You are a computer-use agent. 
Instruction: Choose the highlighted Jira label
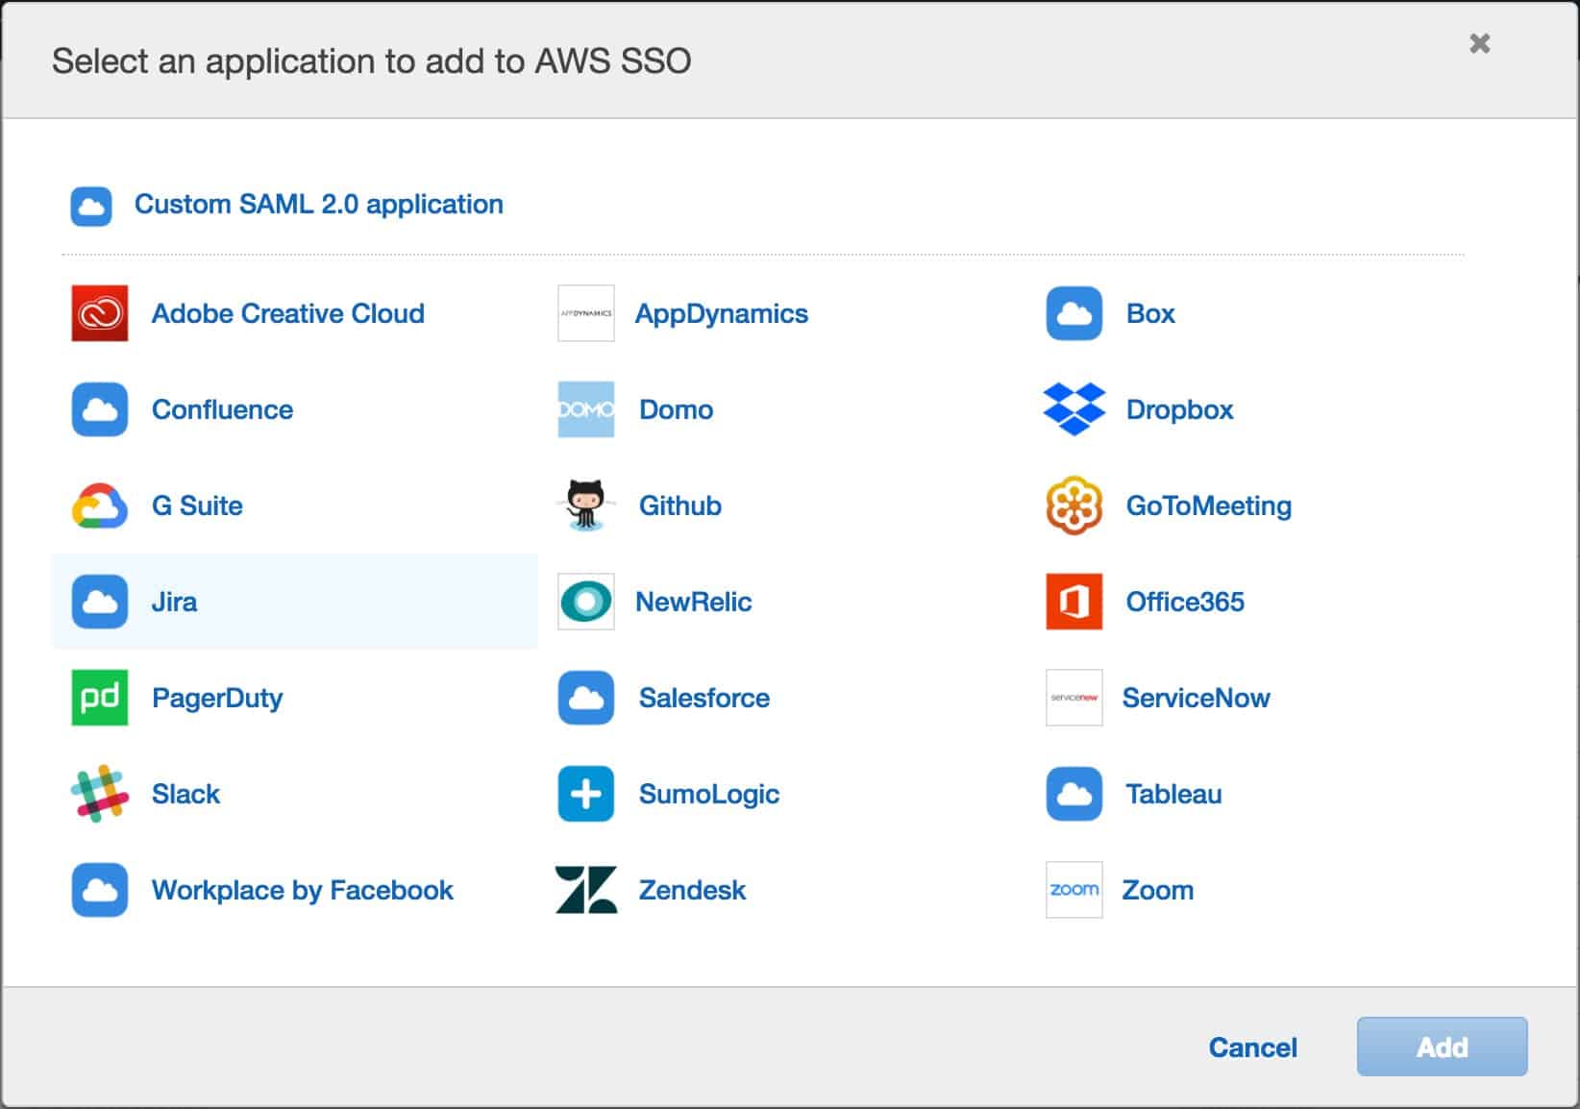[174, 602]
